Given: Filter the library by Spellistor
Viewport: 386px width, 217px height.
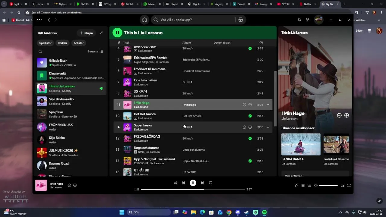Looking at the screenshot, I should pos(46,43).
